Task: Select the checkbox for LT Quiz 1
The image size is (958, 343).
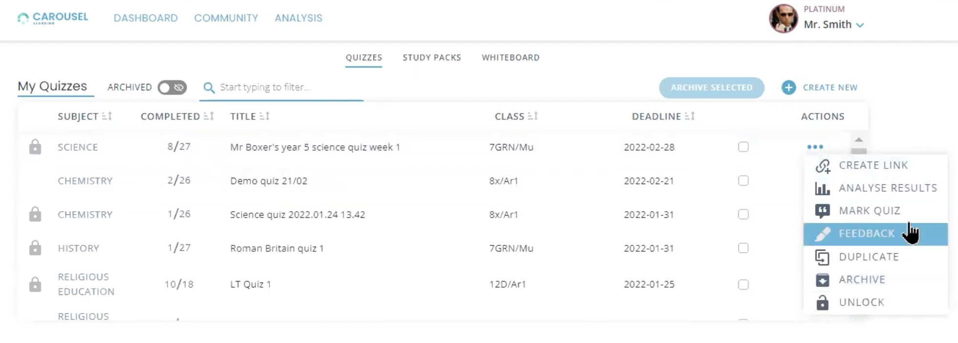Action: pyautogui.click(x=743, y=284)
